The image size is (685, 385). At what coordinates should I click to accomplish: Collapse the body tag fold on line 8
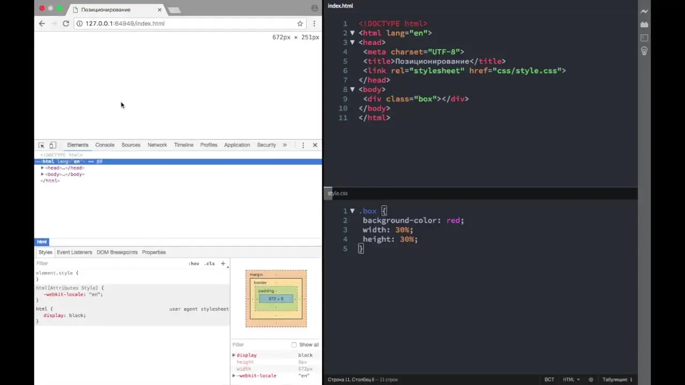(x=352, y=89)
